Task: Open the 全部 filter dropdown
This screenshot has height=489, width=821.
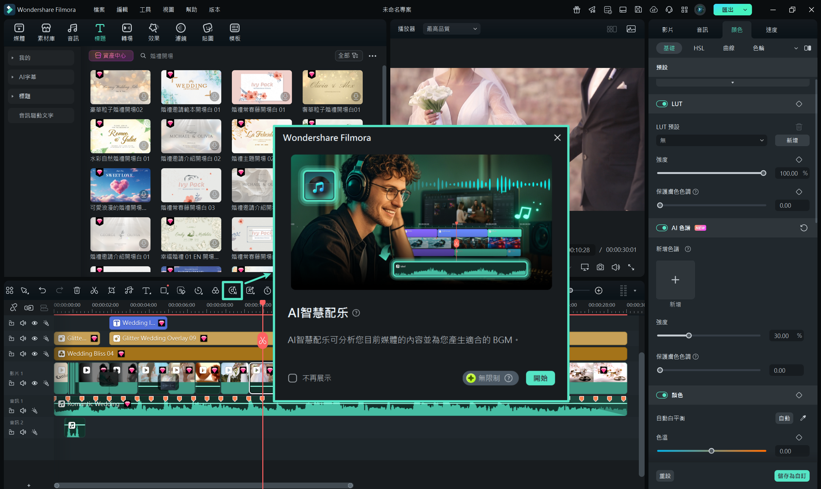Action: coord(349,56)
